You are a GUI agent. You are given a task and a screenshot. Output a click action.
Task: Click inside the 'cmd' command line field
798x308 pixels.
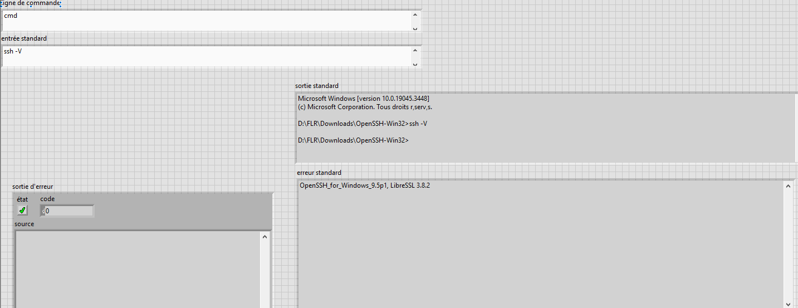tap(206, 20)
